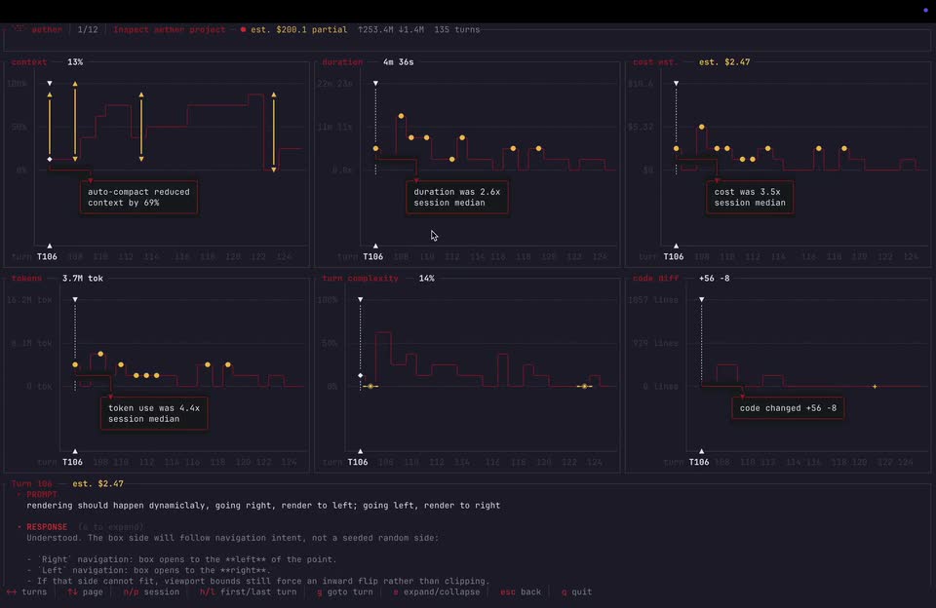Click the PROMPT section label
The width and height of the screenshot is (936, 608).
[42, 495]
